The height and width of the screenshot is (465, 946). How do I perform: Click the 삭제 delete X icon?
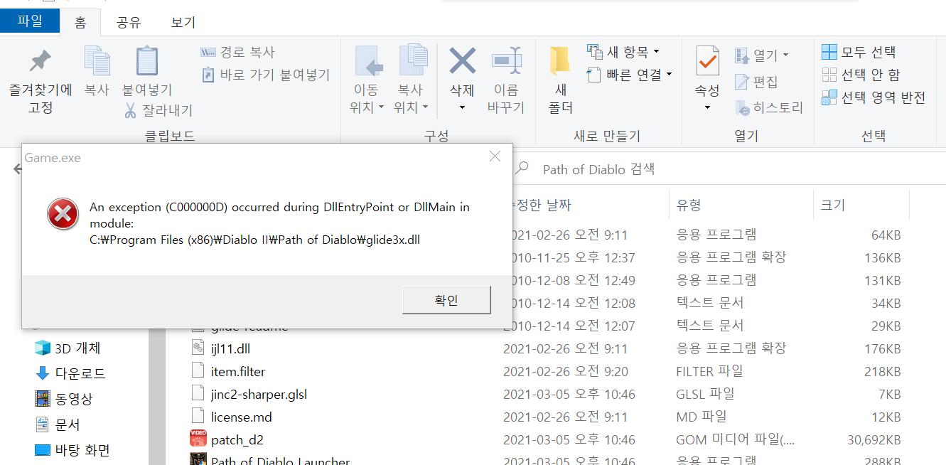point(462,62)
